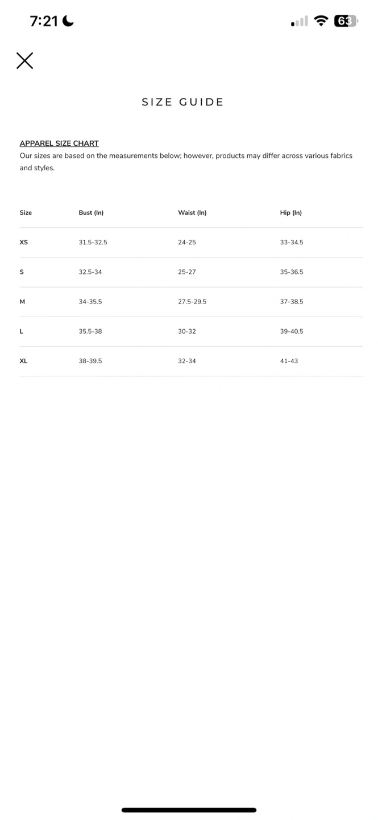Close the size guide with X icon
The height and width of the screenshot is (820, 378).
[24, 60]
